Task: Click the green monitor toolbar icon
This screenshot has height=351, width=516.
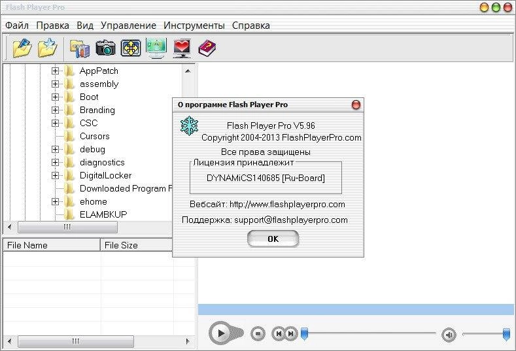Action: coord(156,48)
